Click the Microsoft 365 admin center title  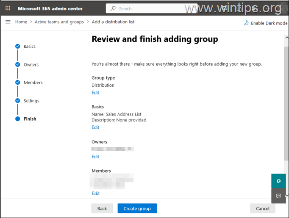tap(50, 8)
